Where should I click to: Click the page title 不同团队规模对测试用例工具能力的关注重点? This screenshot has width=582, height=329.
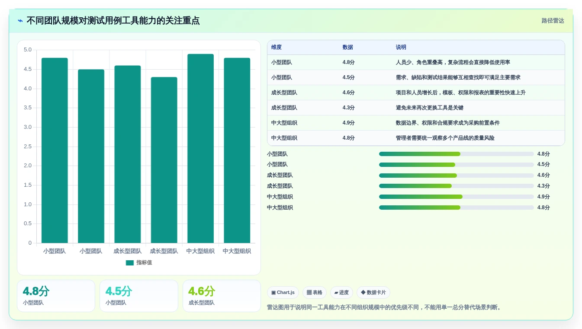(x=113, y=21)
